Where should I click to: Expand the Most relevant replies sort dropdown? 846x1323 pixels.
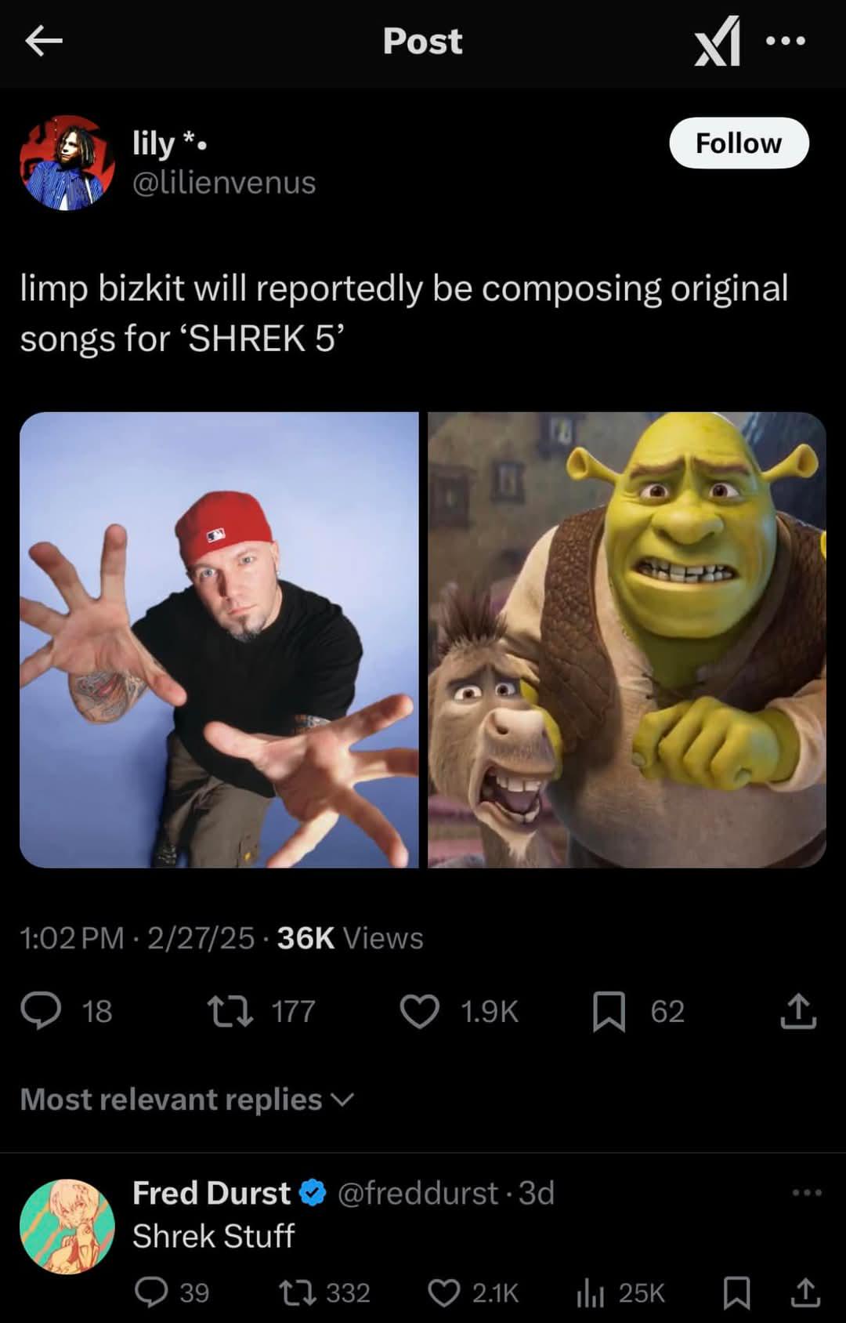click(x=187, y=1099)
